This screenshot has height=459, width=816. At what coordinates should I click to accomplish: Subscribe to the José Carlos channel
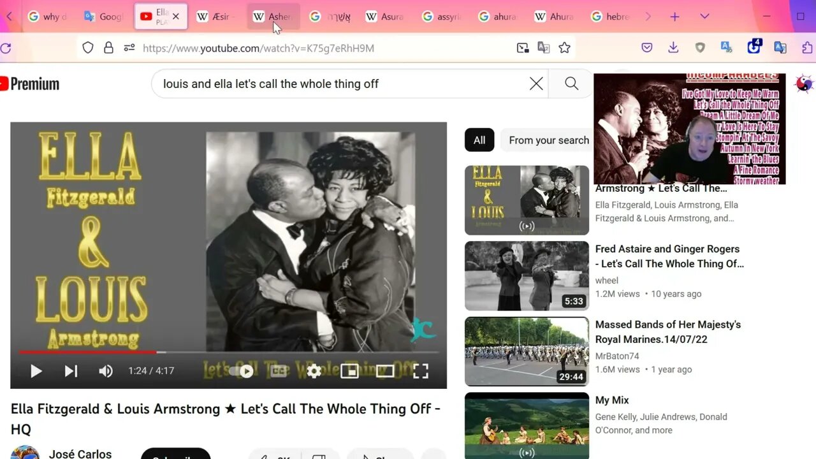[175, 454]
